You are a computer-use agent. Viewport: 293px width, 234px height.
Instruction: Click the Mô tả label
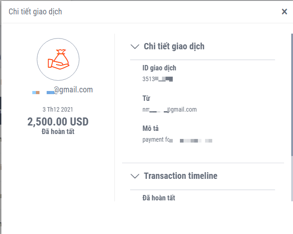pyautogui.click(x=150, y=129)
